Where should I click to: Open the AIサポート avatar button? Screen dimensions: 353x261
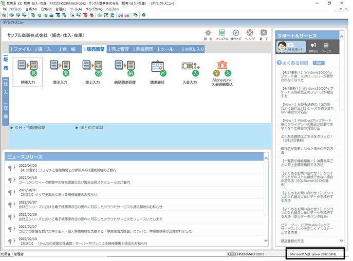(x=291, y=47)
